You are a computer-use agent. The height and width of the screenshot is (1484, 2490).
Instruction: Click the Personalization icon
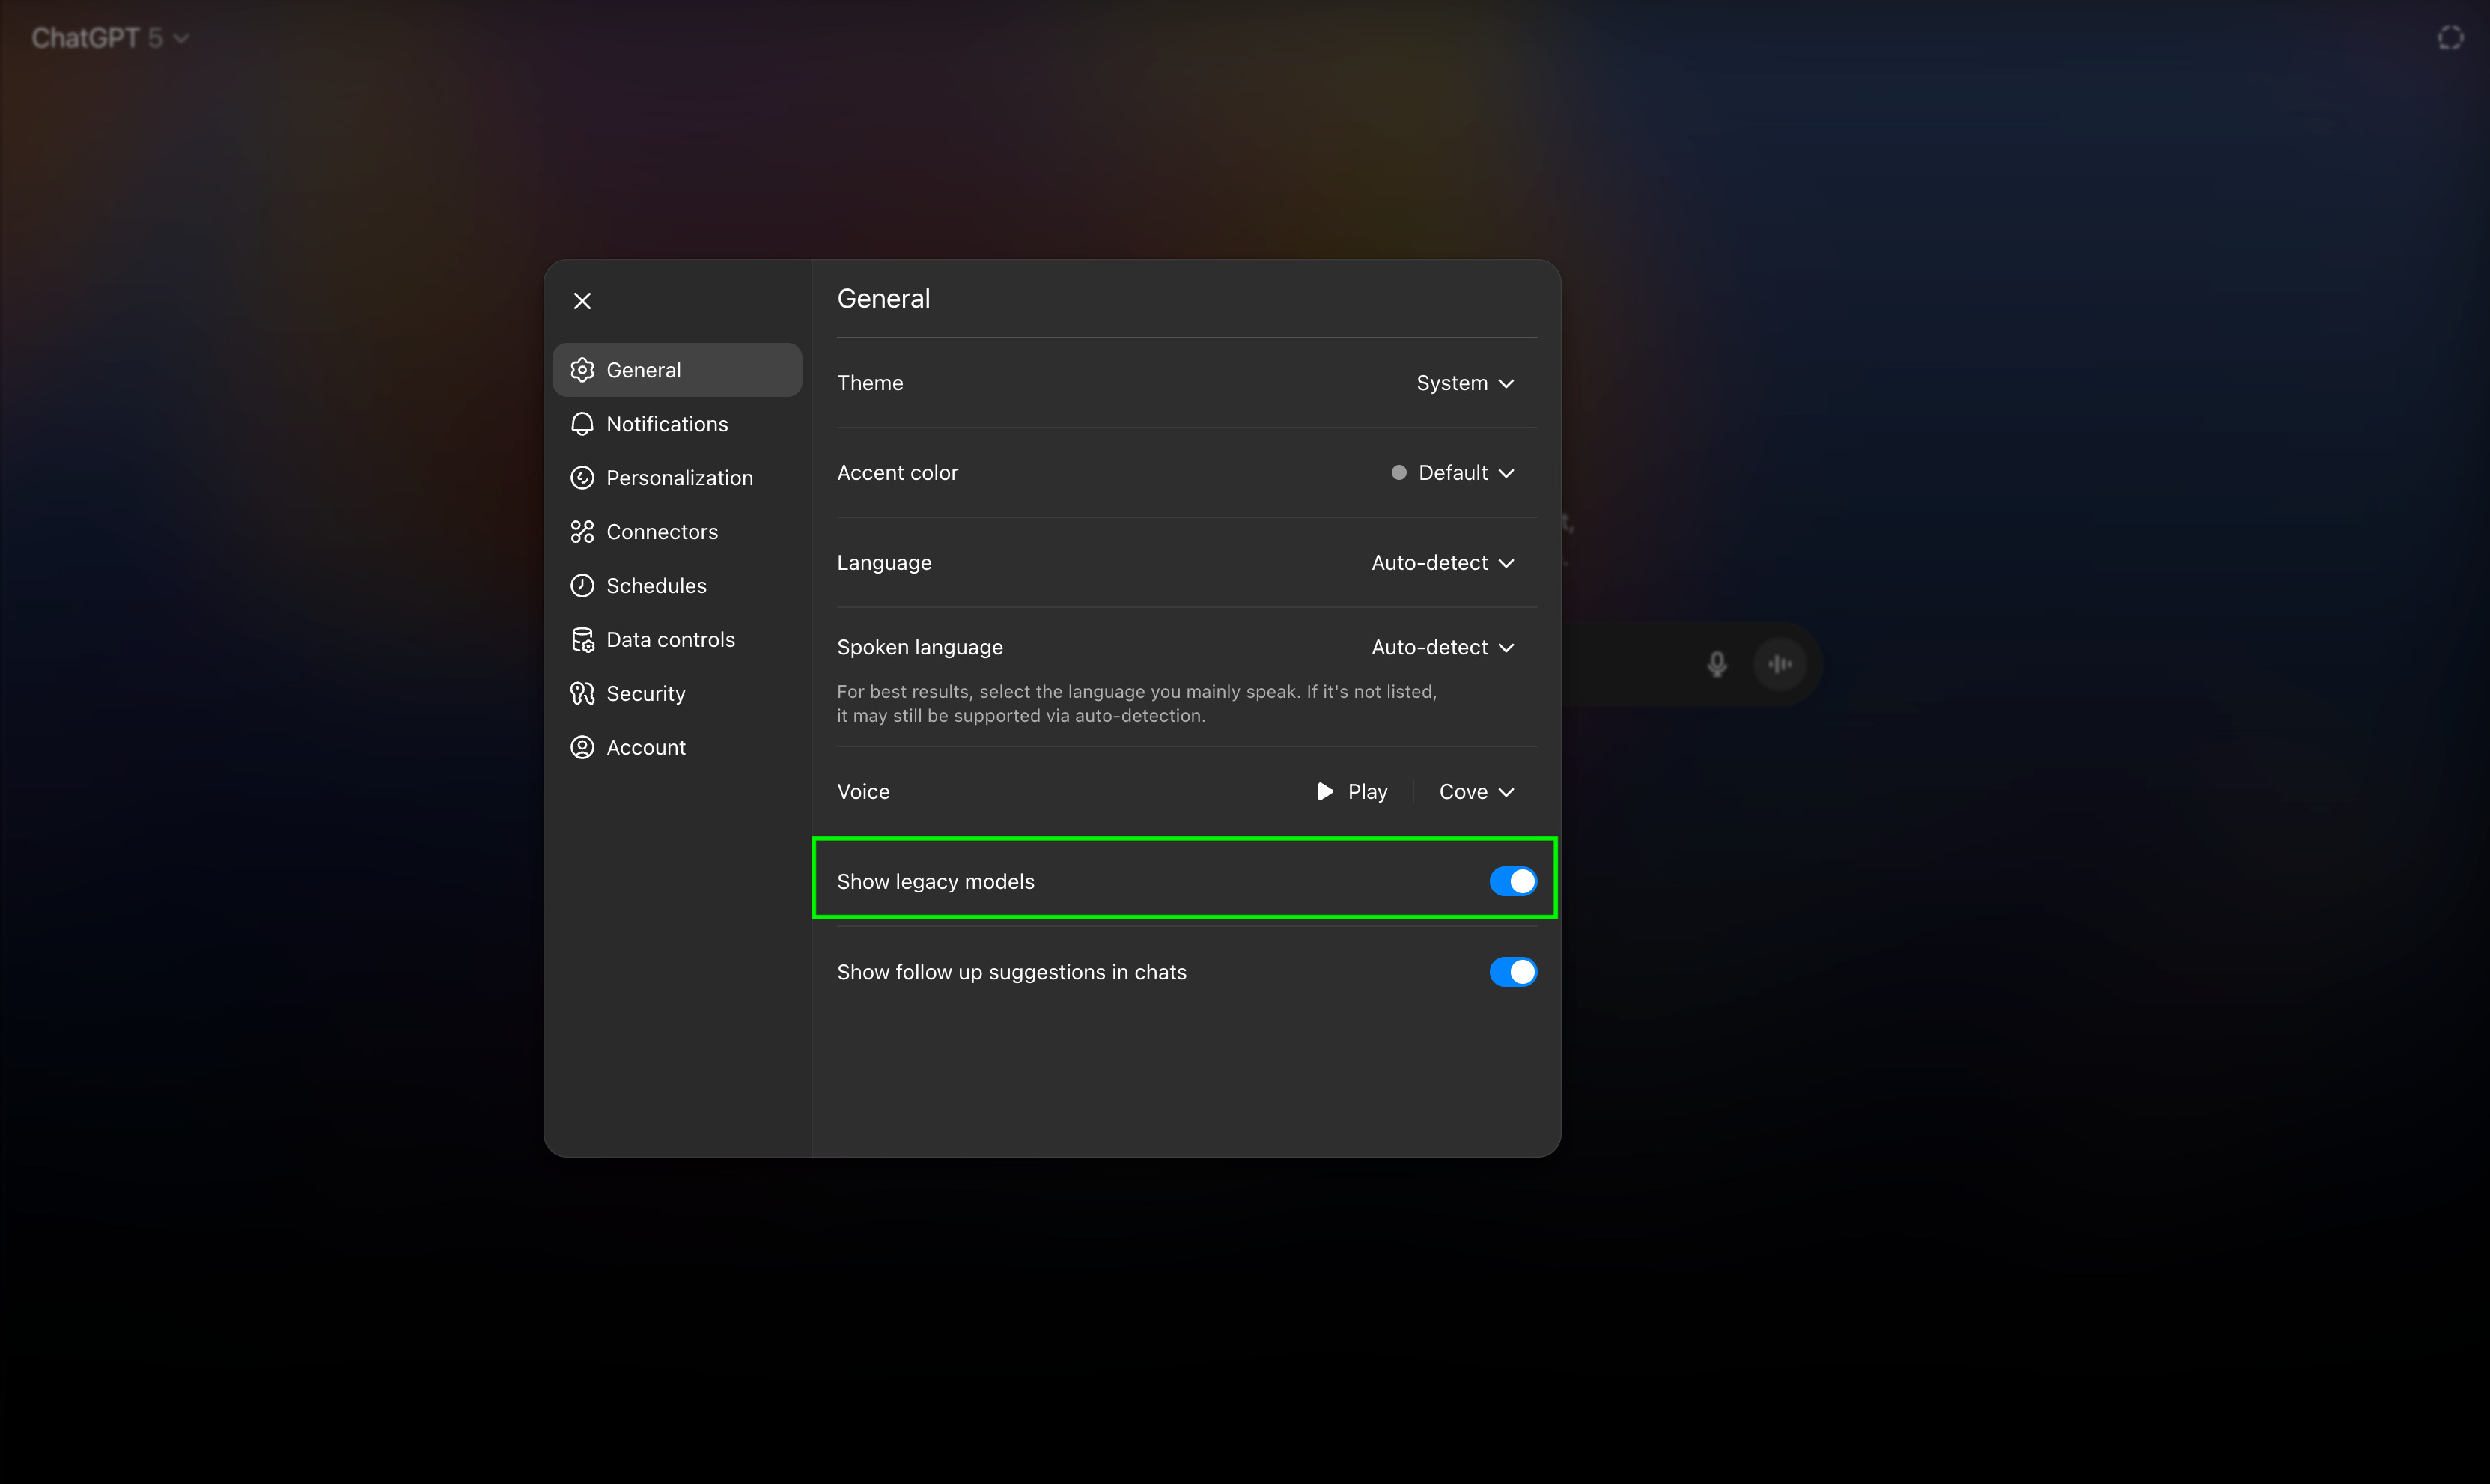tap(582, 478)
